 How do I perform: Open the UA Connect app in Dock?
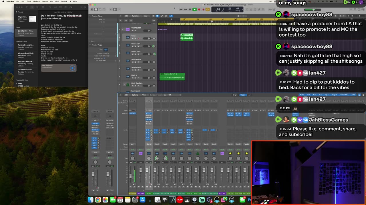(x=165, y=200)
